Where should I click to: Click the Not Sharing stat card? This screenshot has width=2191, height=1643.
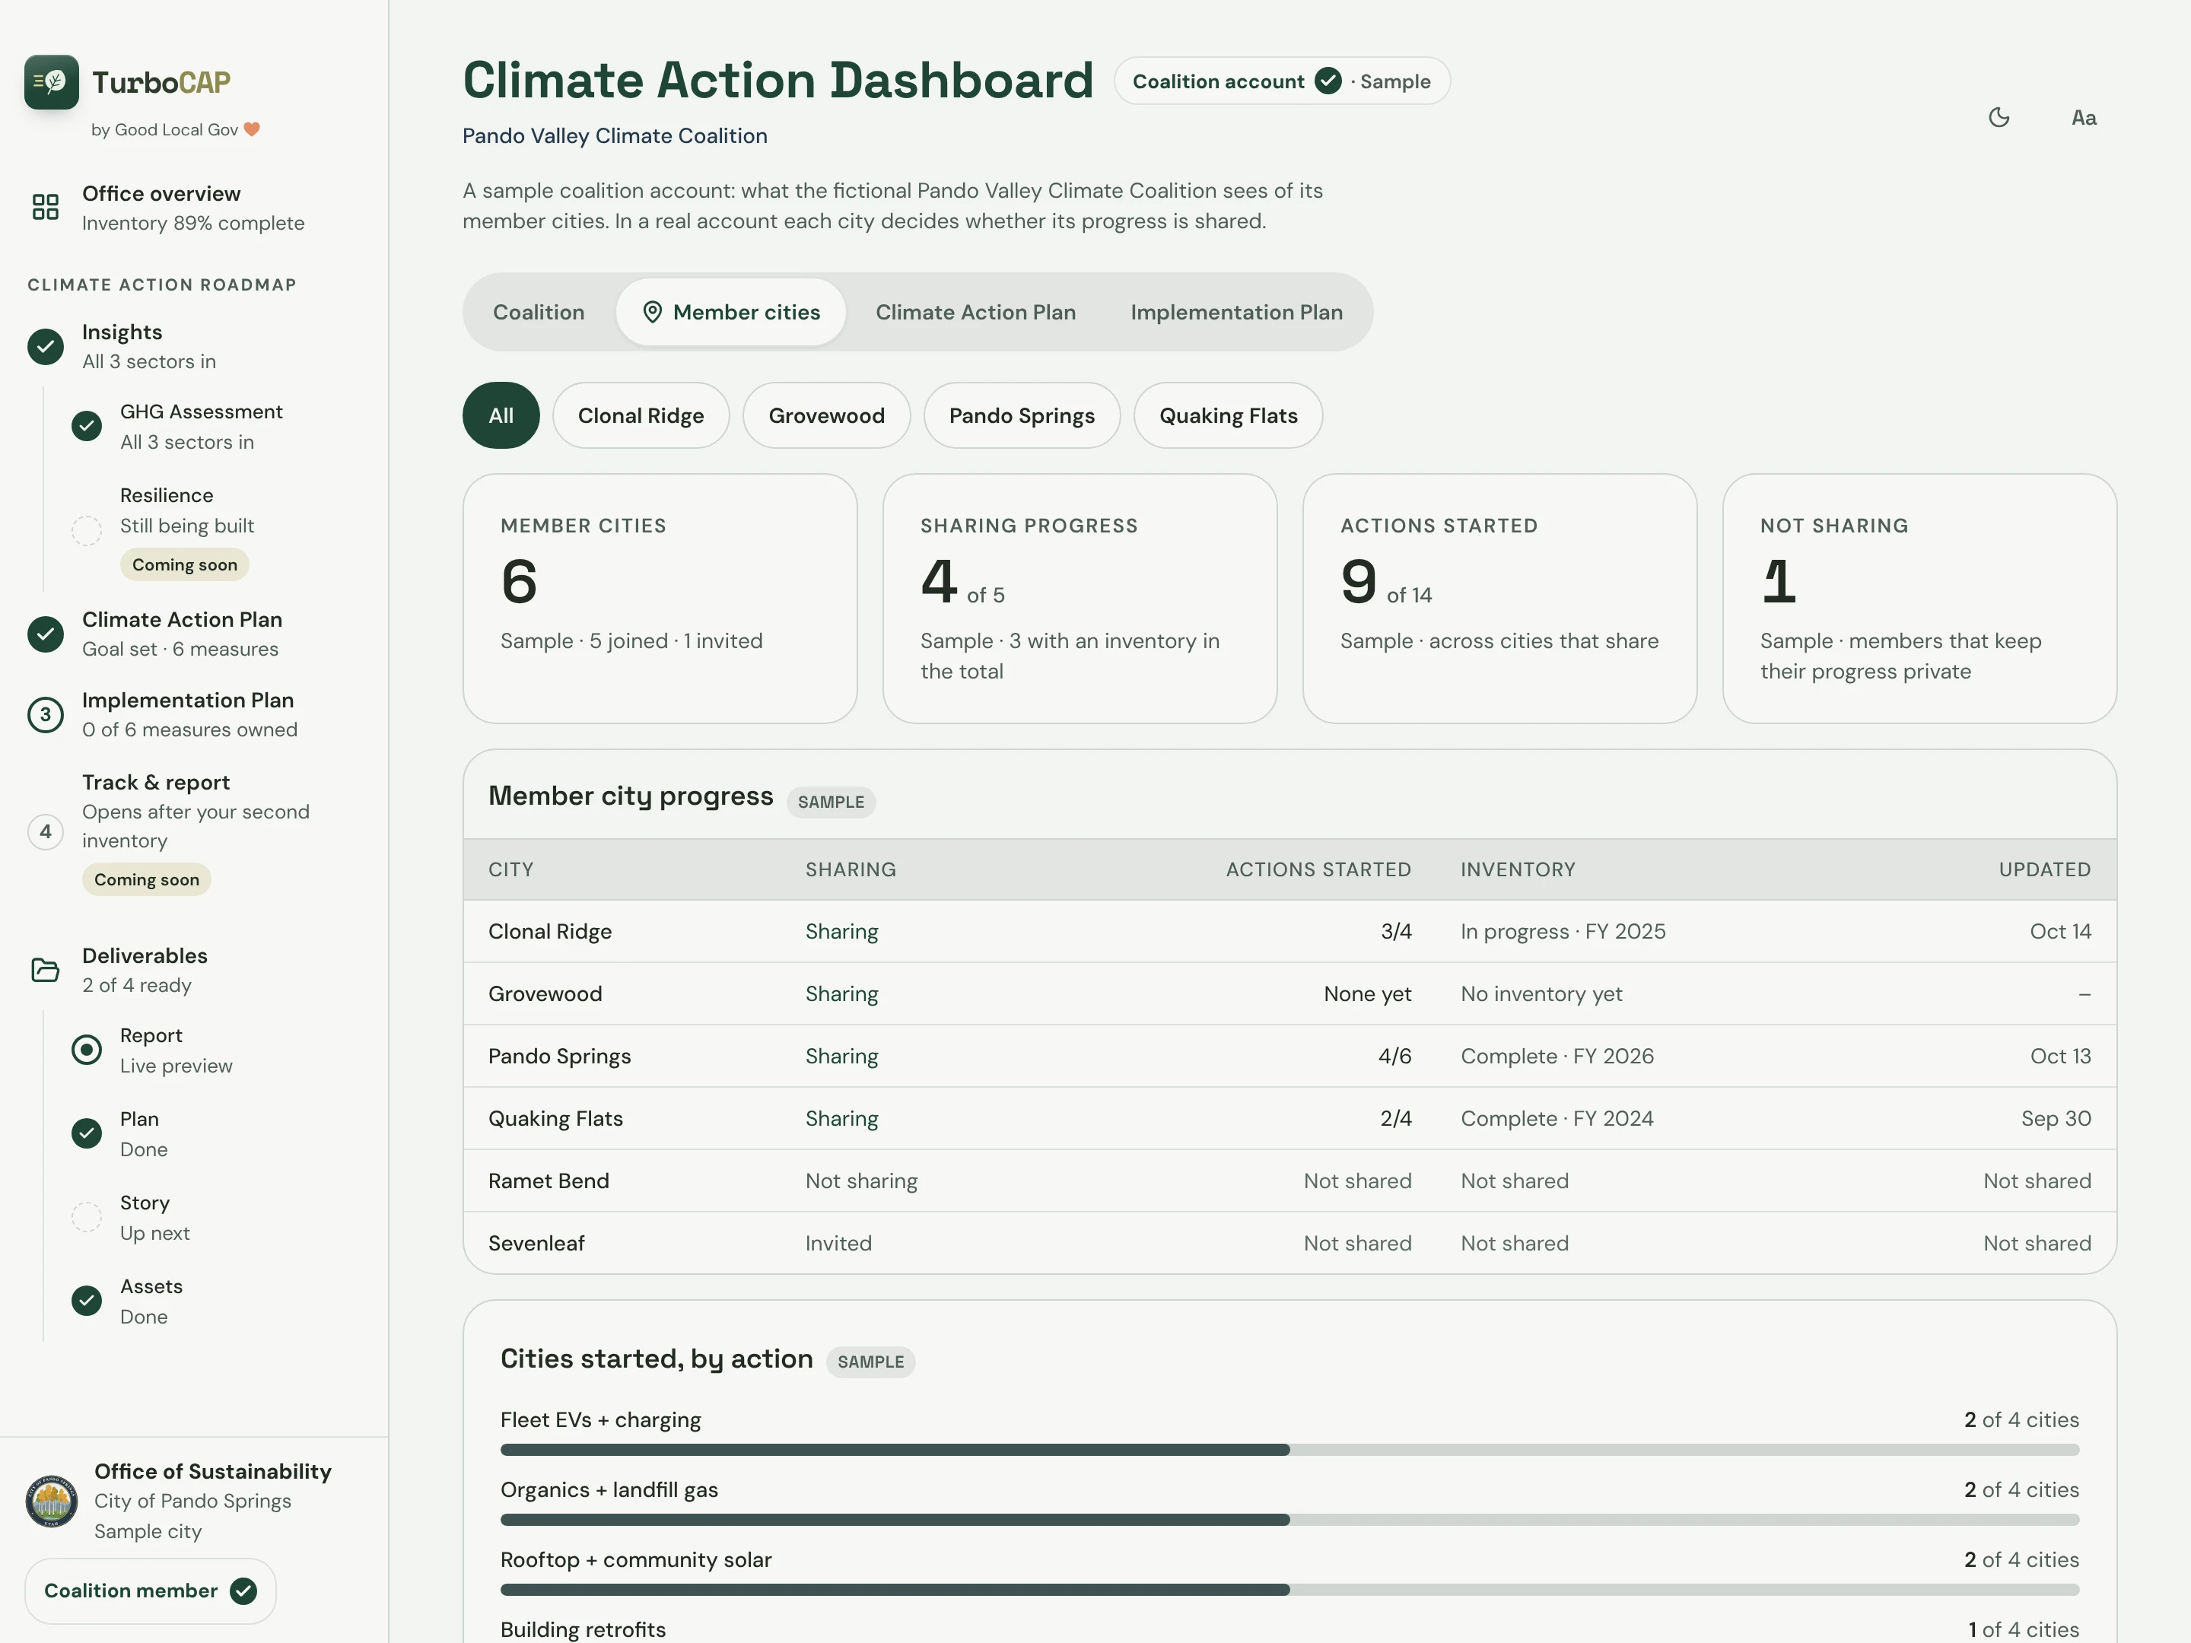pyautogui.click(x=1919, y=598)
